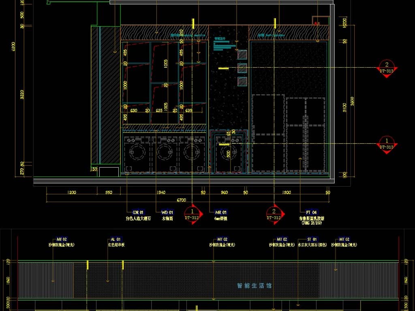Screen dimensions: 415x311
Task: Click the MR 01 mirror tag
Action: pyautogui.click(x=220, y=212)
